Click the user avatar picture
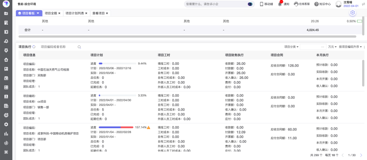Viewport: 367px width, 160px height. (x=339, y=4)
